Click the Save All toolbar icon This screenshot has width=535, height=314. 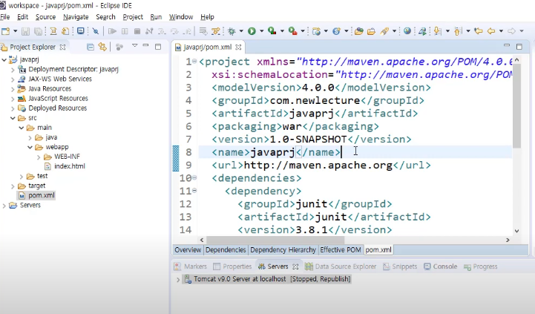pyautogui.click(x=39, y=31)
